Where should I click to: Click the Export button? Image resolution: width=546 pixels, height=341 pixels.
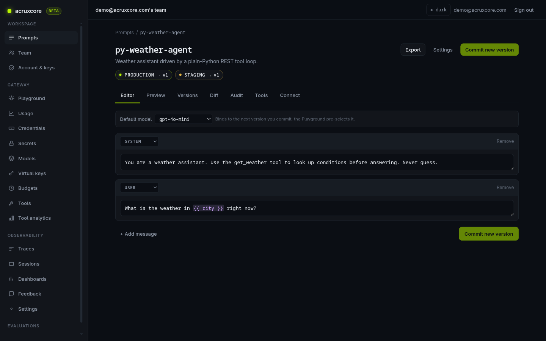(x=413, y=50)
